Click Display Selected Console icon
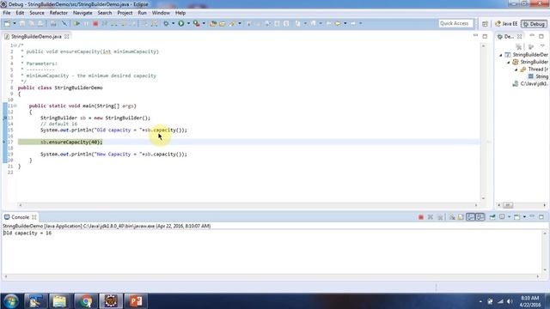This screenshot has width=550, height=309. pyautogui.click(x=502, y=217)
